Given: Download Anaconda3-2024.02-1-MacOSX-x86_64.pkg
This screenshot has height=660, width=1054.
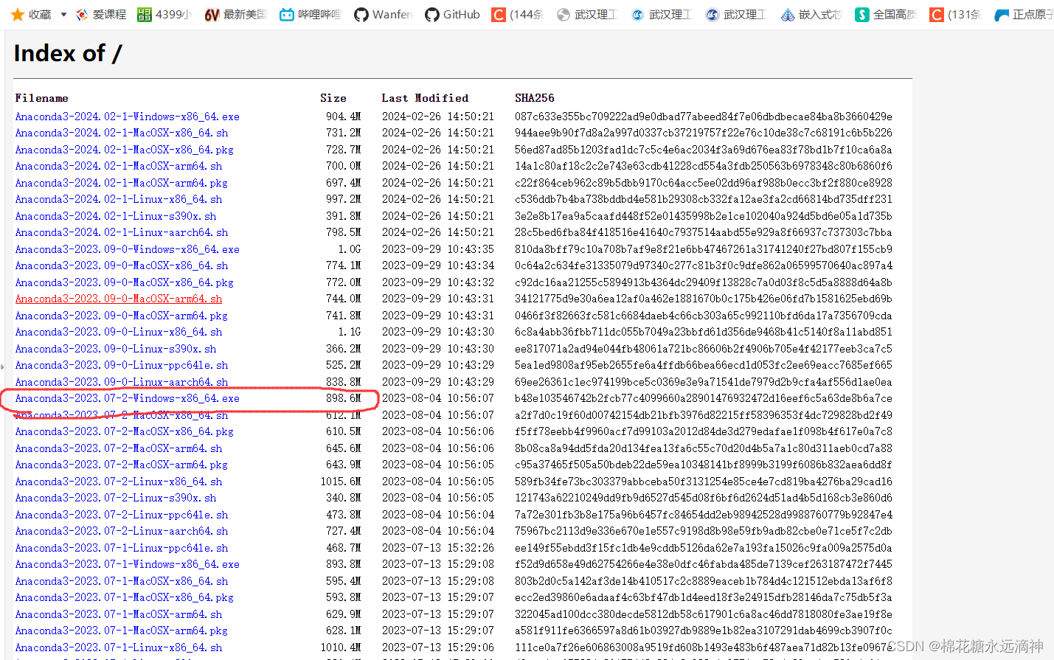Looking at the screenshot, I should 124,150.
